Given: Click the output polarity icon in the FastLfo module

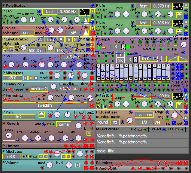Looking at the screenshot, I should click(x=179, y=105).
